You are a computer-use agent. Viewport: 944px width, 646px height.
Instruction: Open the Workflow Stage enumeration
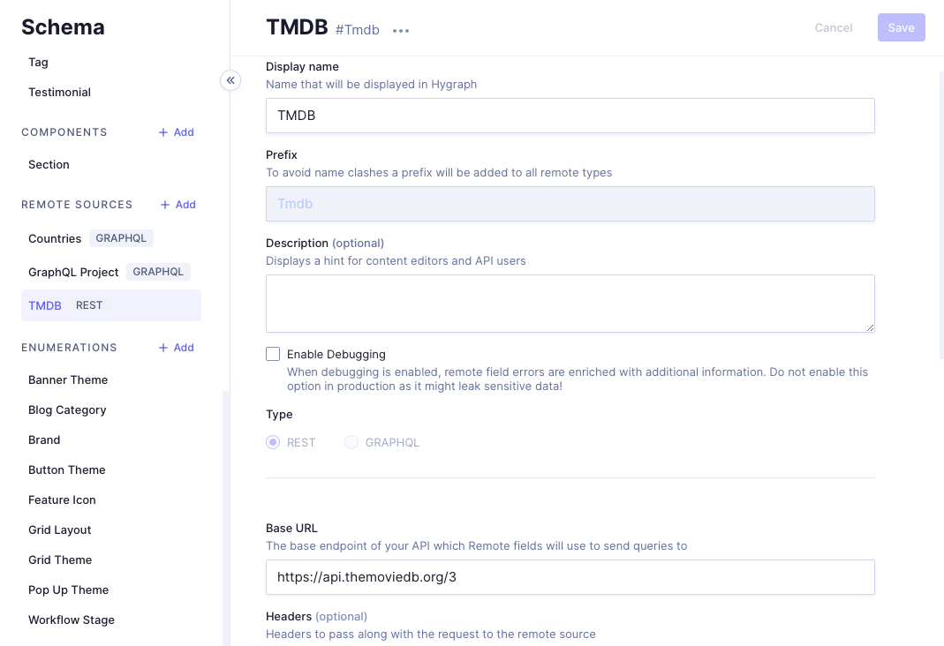(71, 620)
